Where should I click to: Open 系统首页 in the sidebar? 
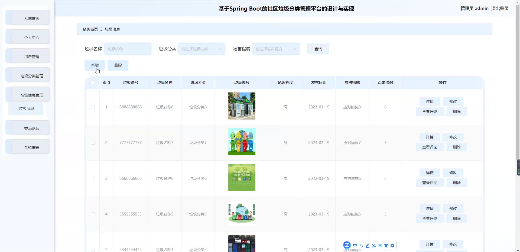click(28, 18)
